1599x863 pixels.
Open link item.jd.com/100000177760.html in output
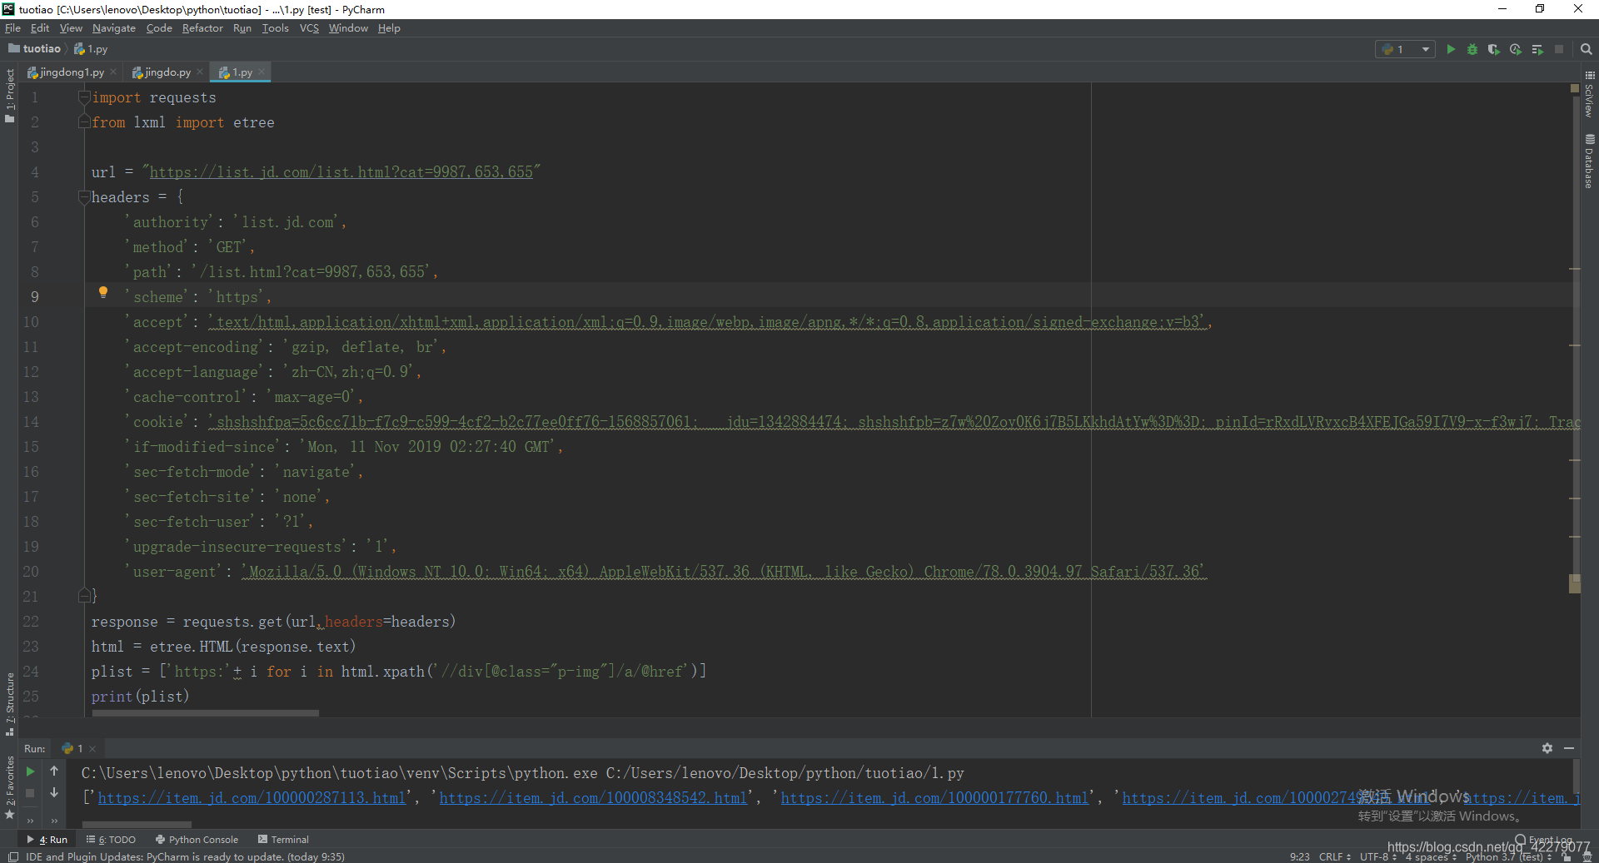point(934,798)
